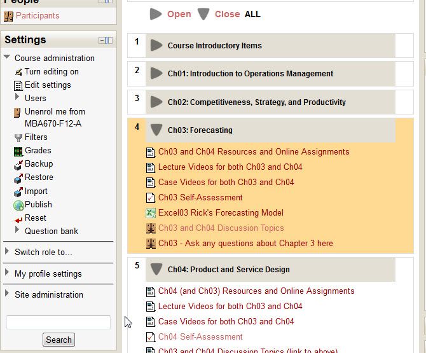
Task: Click the Filters funnel icon
Action: point(18,138)
